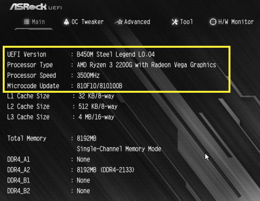Click the '512 KB/8-way' cache value
Screen dimensions: 260x201
(x=98, y=106)
